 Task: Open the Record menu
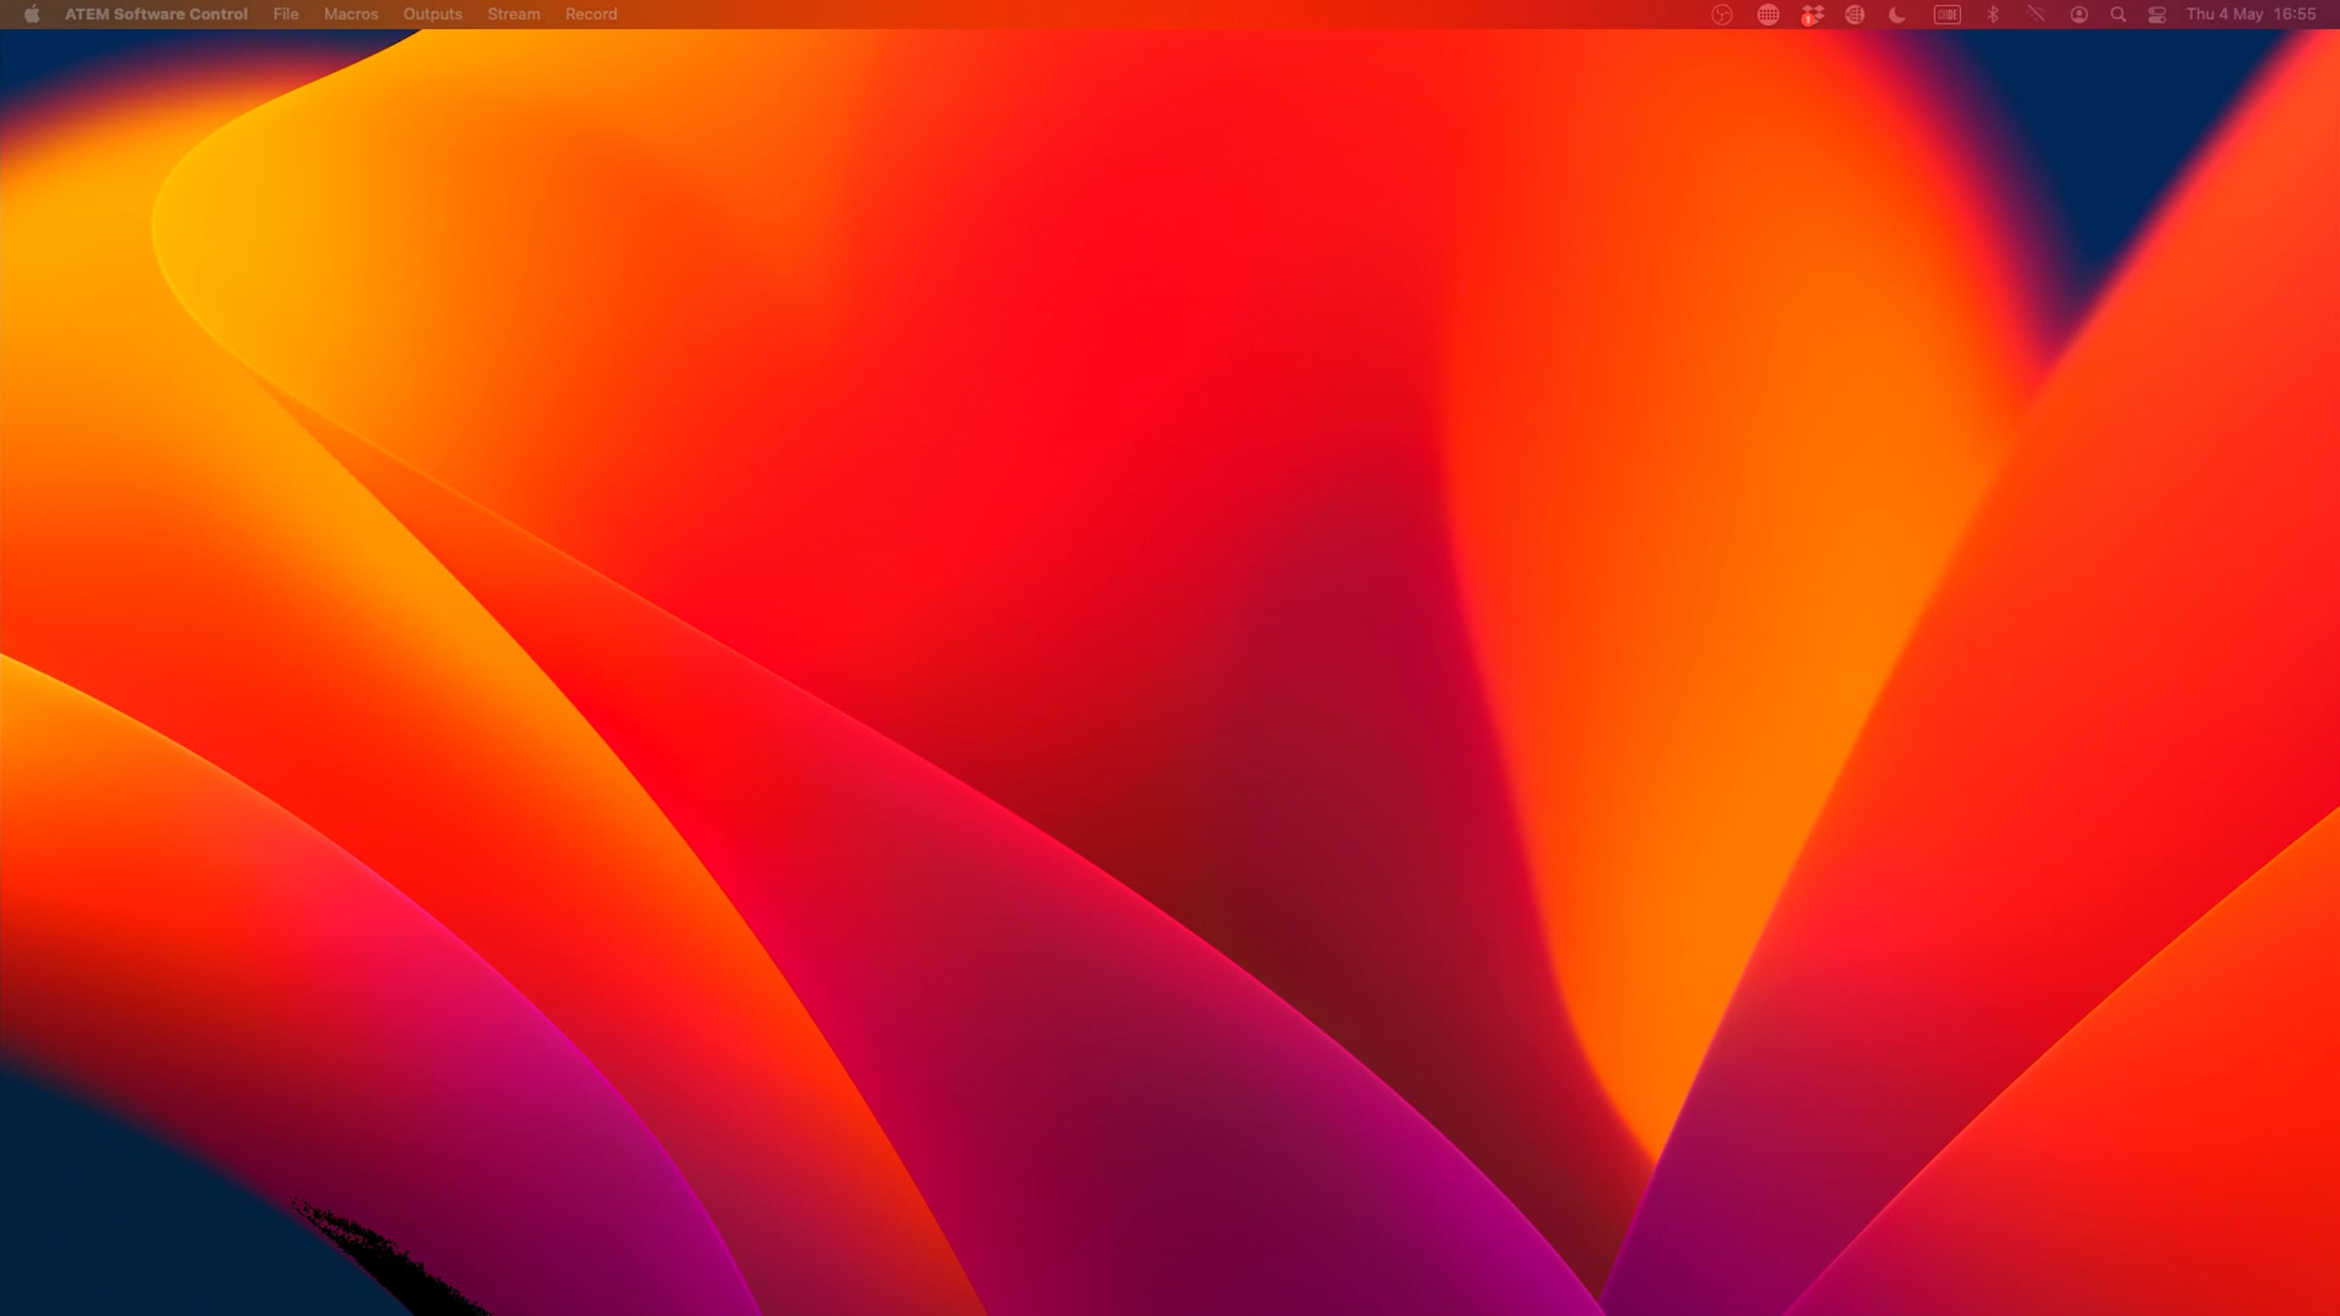[591, 15]
